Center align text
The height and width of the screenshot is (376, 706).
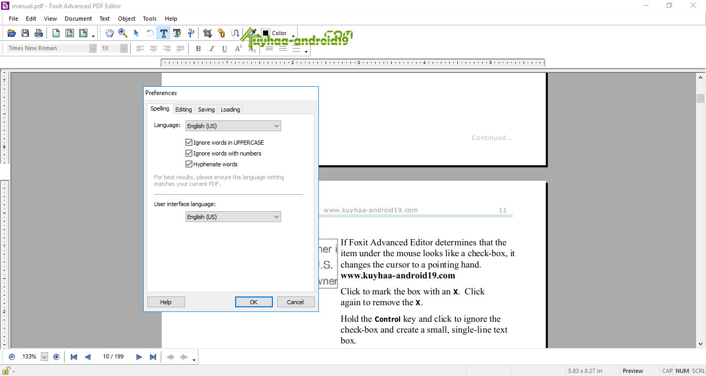[x=154, y=49]
